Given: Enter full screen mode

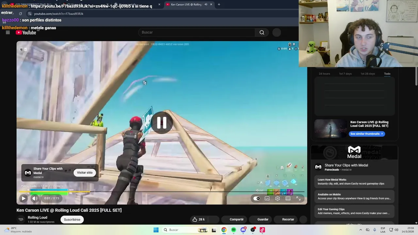Looking at the screenshot, I should coord(298,198).
